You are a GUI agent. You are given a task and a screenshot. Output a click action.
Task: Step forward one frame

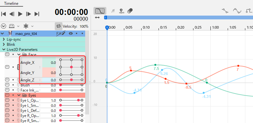(x=29, y=14)
